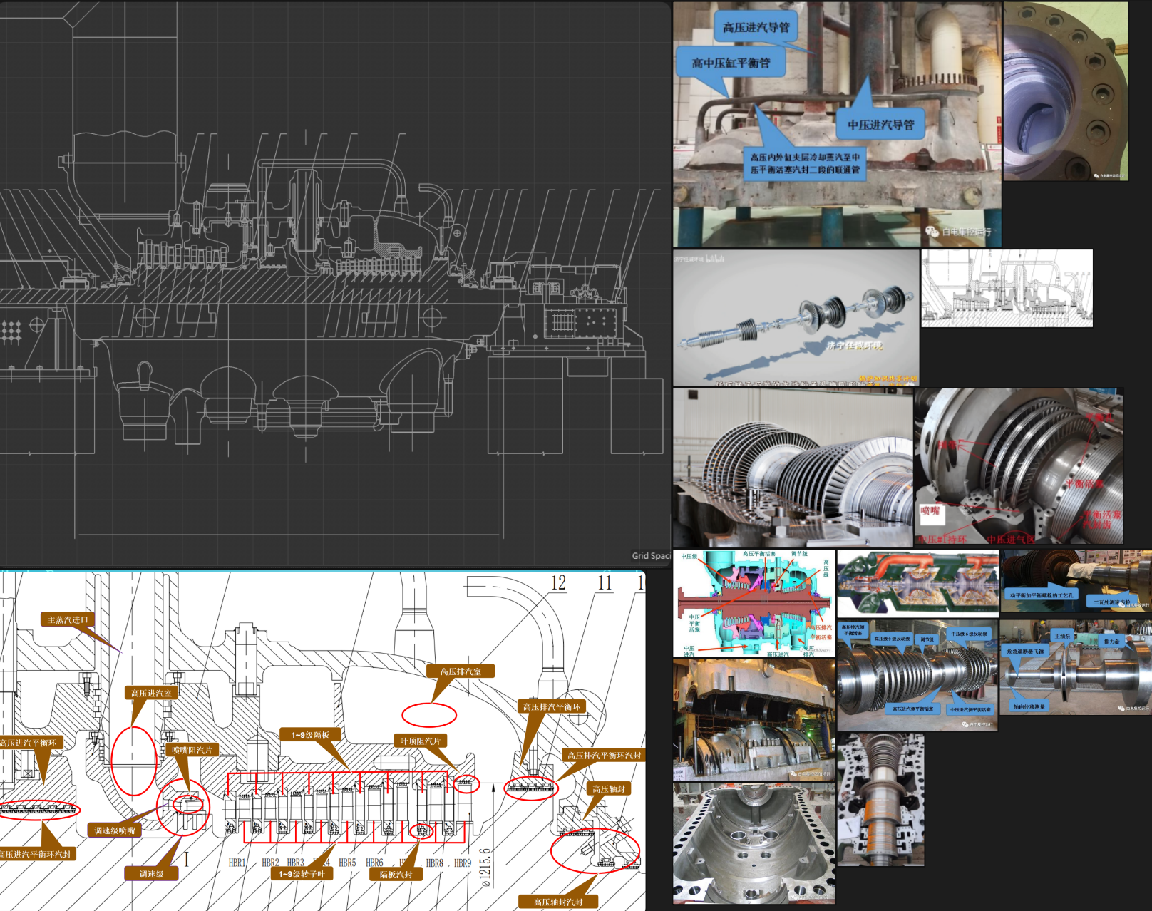Click the 高压排汽室 brown label
The width and height of the screenshot is (1152, 911).
pos(461,671)
